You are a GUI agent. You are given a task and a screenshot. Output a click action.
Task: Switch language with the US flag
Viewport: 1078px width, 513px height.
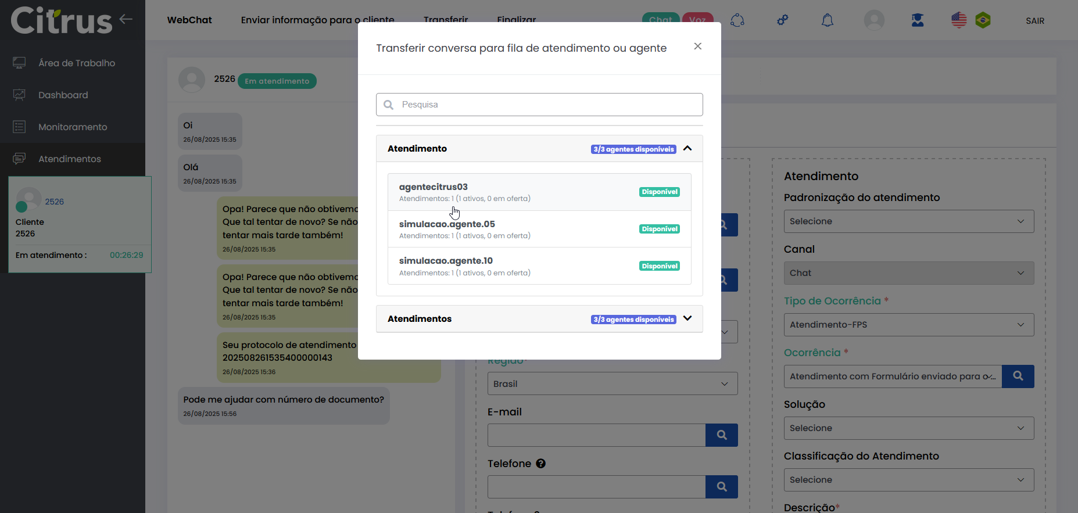click(959, 20)
